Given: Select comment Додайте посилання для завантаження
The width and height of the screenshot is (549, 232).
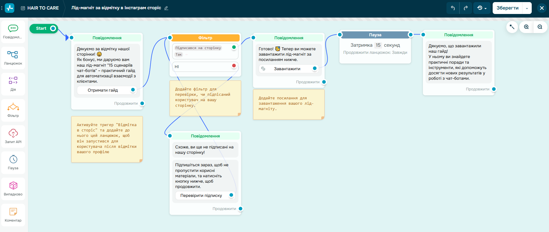Looking at the screenshot, I should (289, 104).
